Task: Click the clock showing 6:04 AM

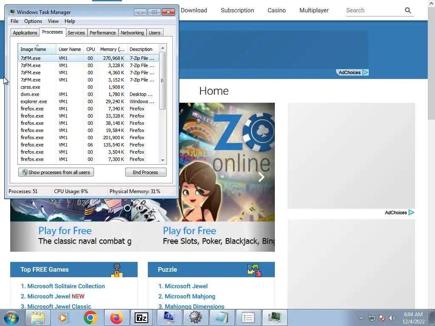Action: 413,318
